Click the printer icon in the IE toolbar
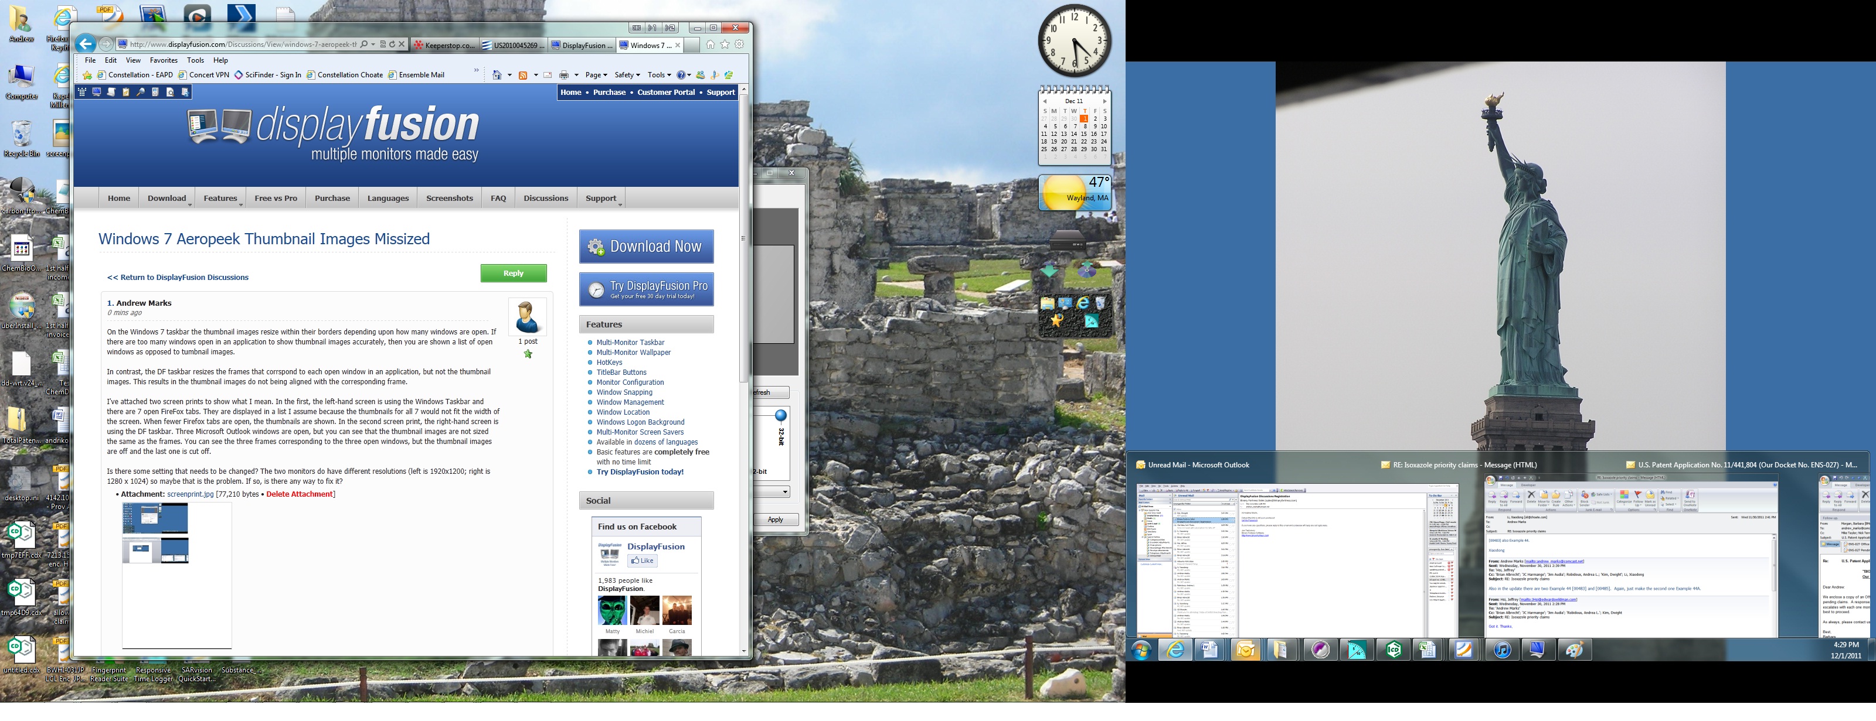The width and height of the screenshot is (1876, 721). point(563,75)
